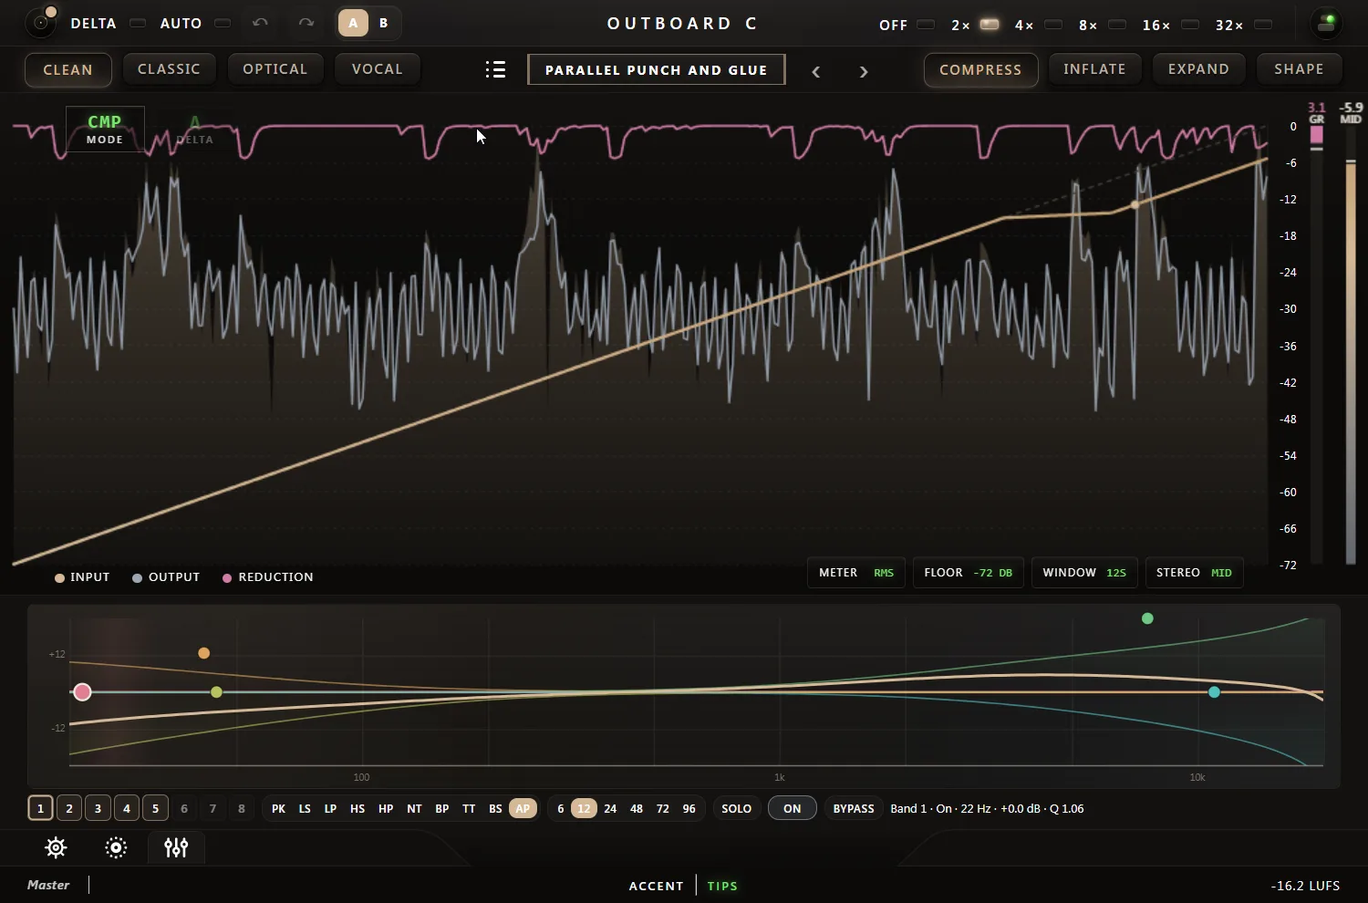
Task: Open the dotted gear settings icon
Action: pyautogui.click(x=116, y=847)
